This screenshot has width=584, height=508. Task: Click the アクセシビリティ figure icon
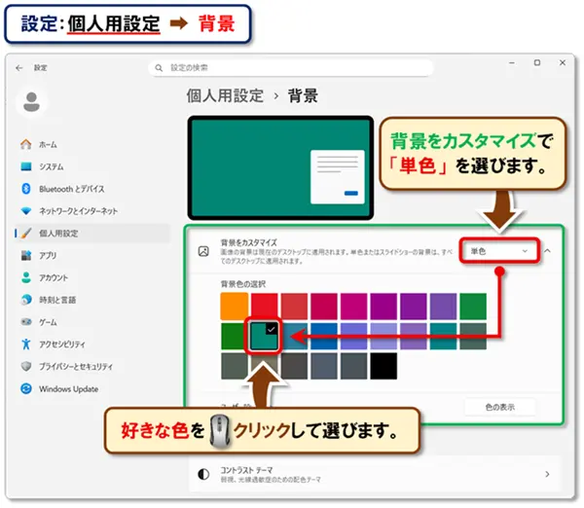(25, 345)
